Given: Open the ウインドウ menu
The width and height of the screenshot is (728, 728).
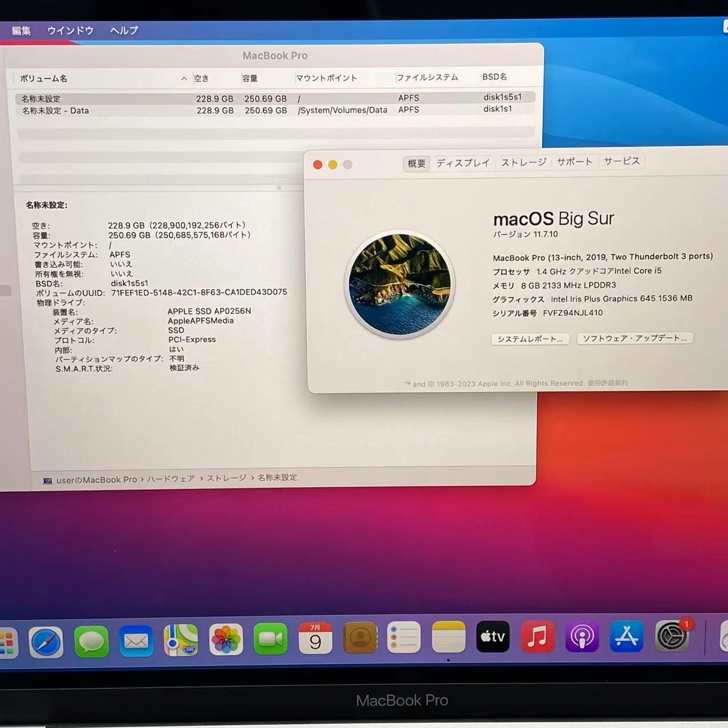Looking at the screenshot, I should 70,31.
